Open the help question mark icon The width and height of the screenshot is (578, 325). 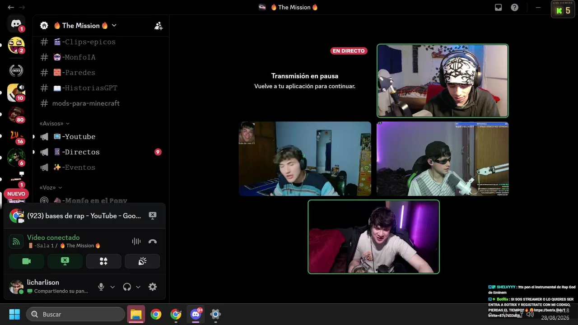514,7
